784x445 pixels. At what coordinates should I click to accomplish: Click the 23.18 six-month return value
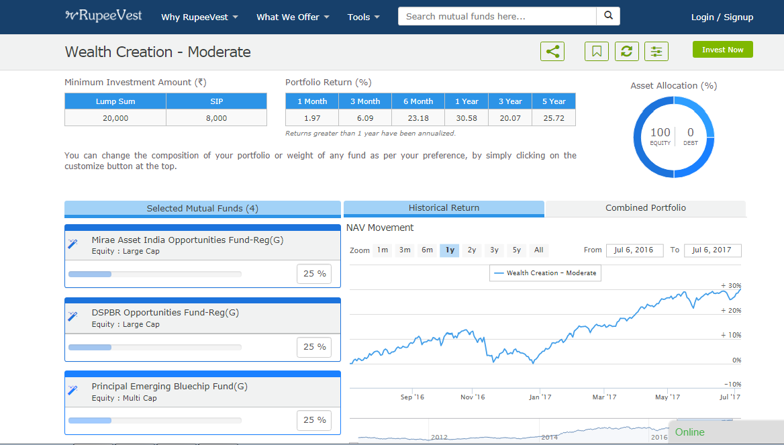[x=418, y=118]
